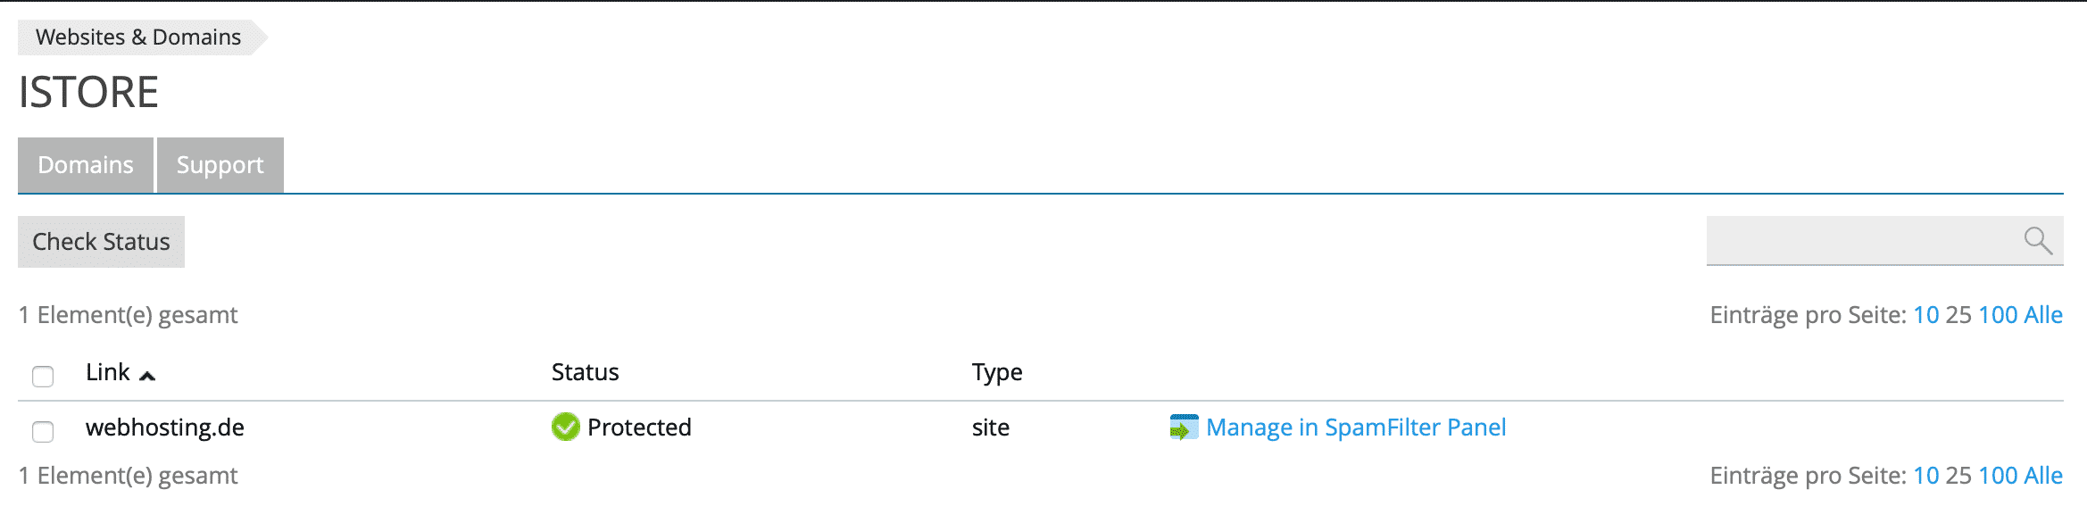This screenshot has height=523, width=2087.
Task: Switch to the Support tab
Action: (220, 165)
